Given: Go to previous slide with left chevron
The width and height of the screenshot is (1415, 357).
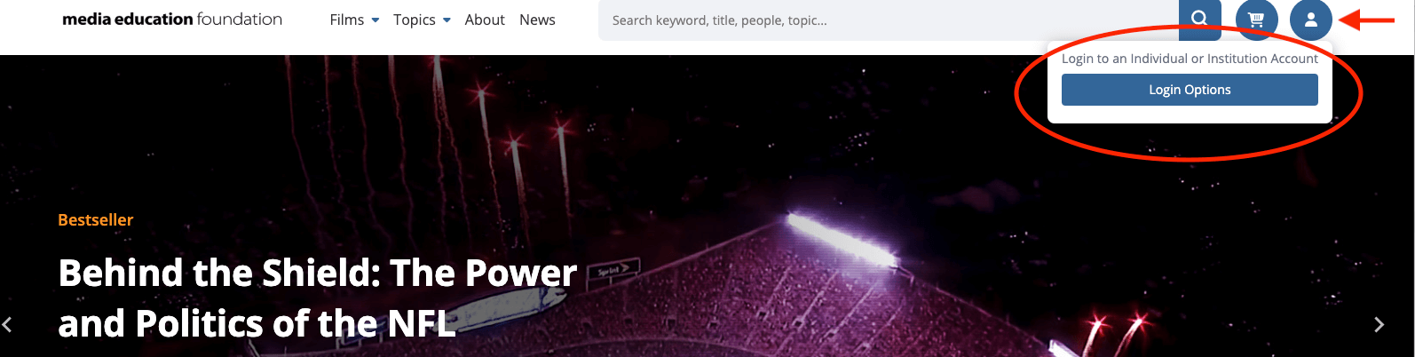Looking at the screenshot, I should pyautogui.click(x=7, y=325).
